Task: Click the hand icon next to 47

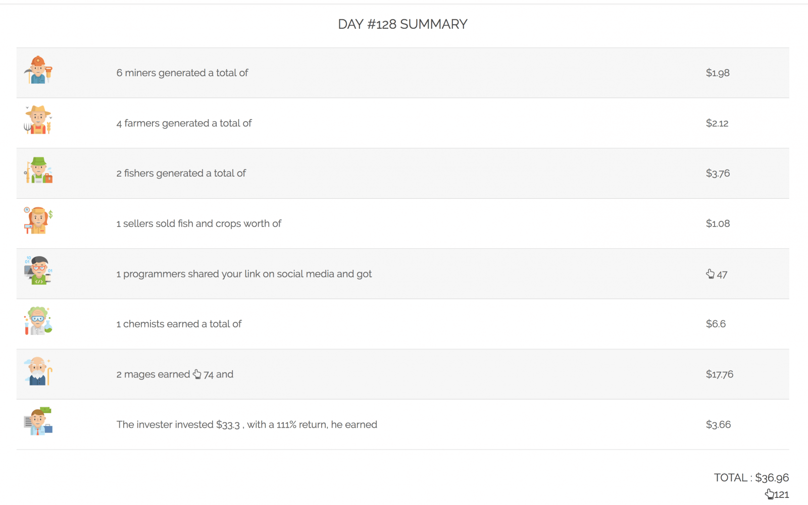Action: click(x=710, y=274)
